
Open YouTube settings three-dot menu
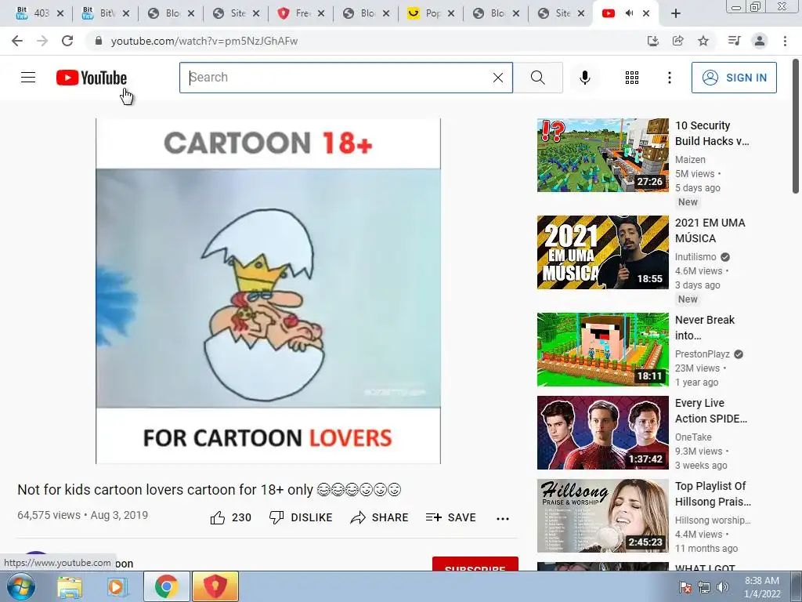click(x=669, y=78)
